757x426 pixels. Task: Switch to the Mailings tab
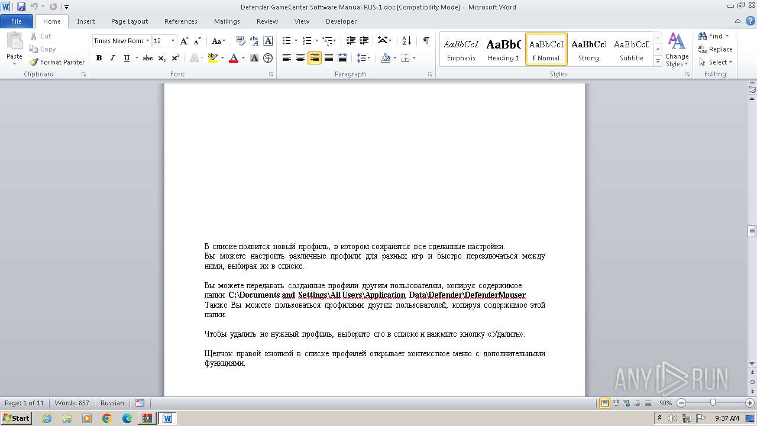[x=227, y=21]
